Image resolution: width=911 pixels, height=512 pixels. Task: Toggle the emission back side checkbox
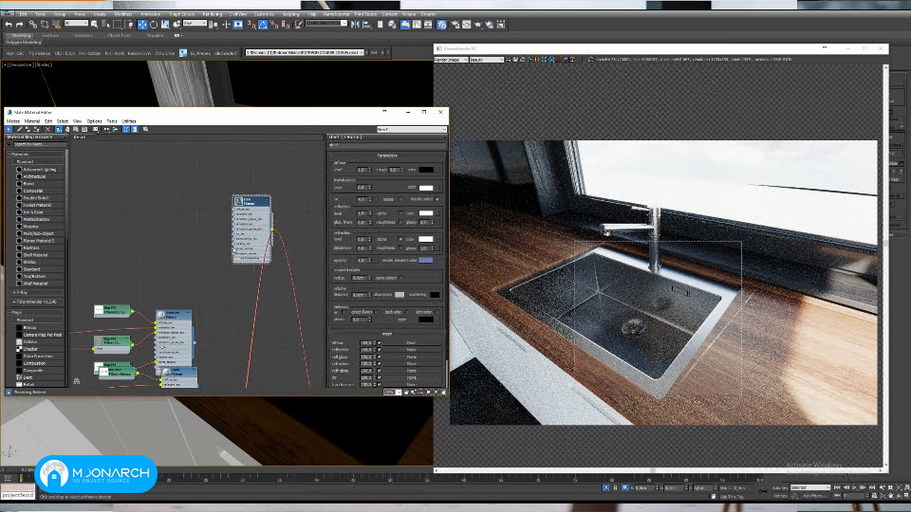click(x=406, y=312)
